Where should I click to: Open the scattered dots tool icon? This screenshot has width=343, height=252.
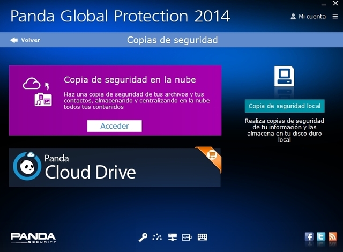pos(157,237)
